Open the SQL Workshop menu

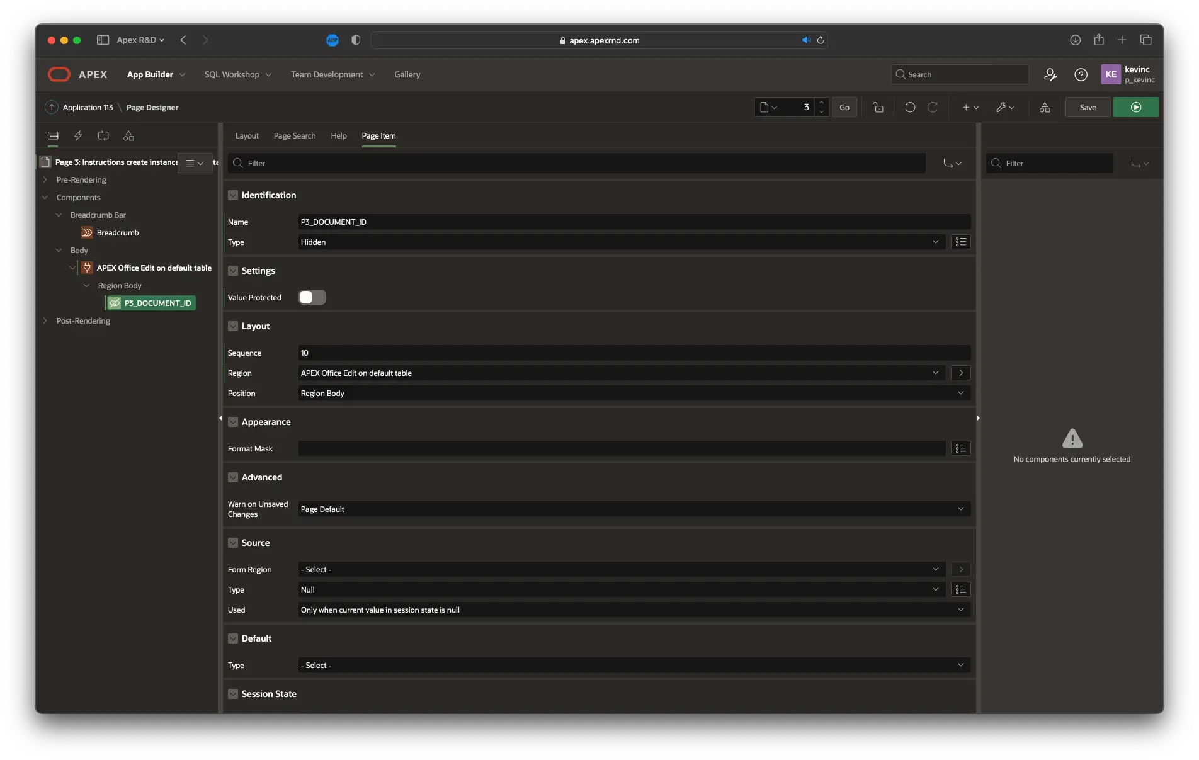238,74
